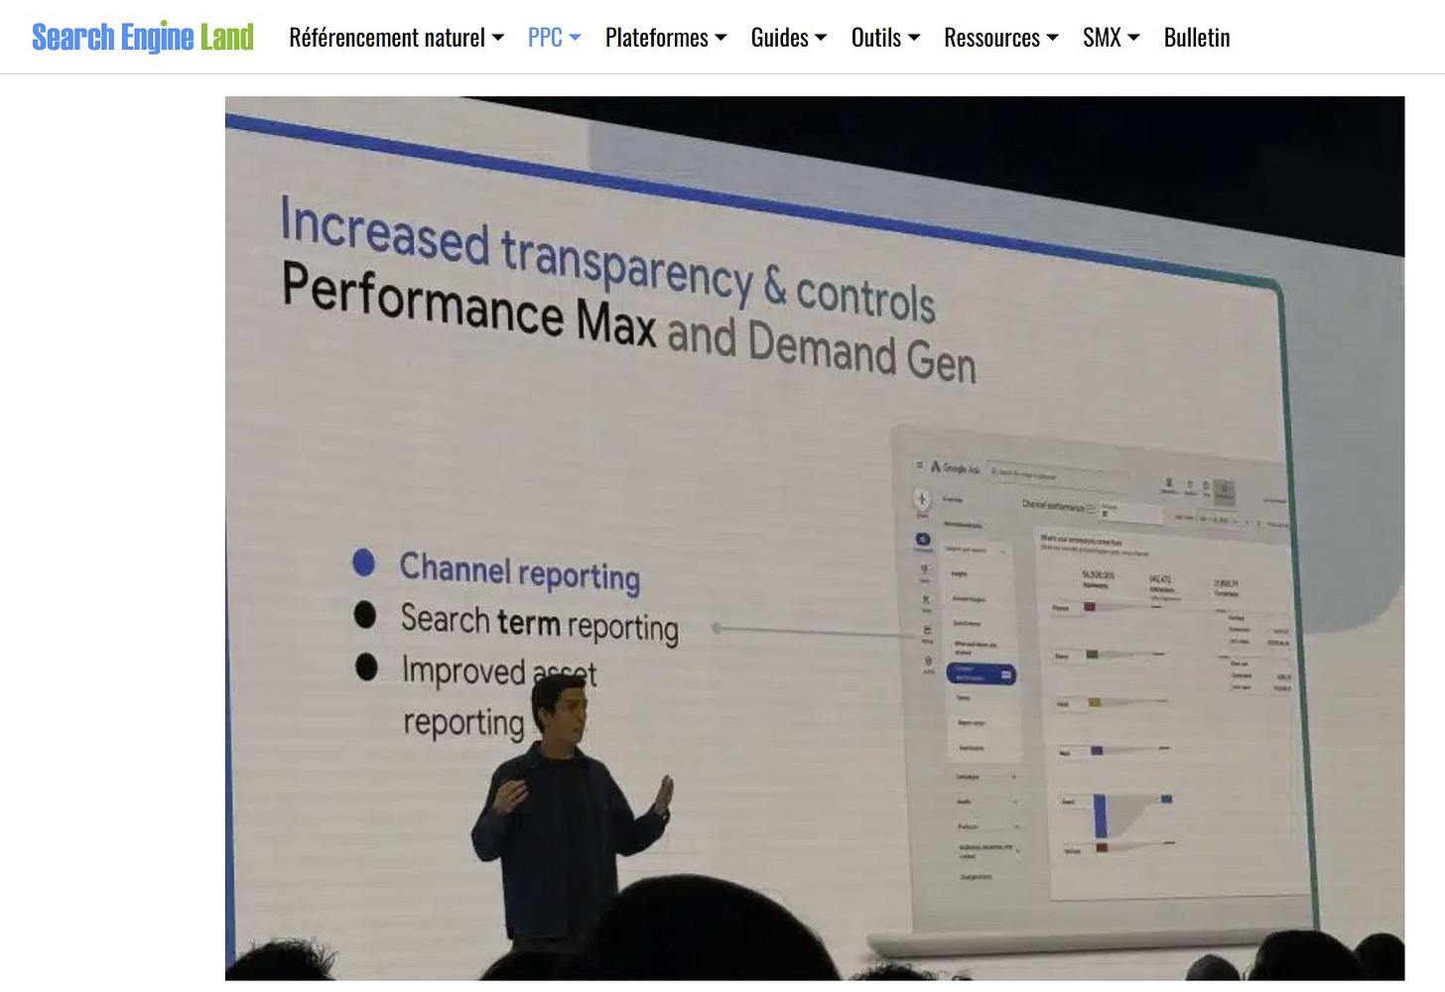Go to the Bulletin page
This screenshot has width=1445, height=992.
pos(1197,38)
